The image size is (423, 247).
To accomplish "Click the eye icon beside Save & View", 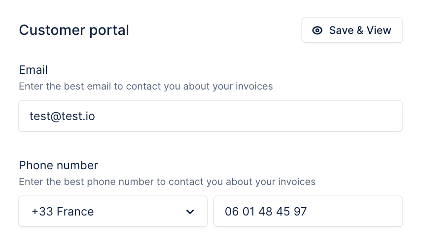I will [317, 30].
